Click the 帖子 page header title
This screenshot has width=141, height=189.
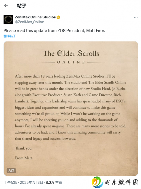[x=22, y=6]
